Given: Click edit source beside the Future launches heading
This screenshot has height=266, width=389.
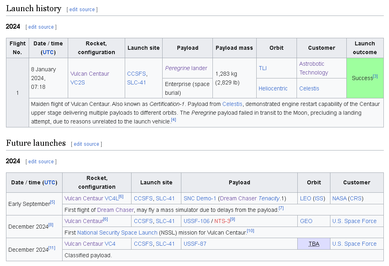Looking at the screenshot, I should coord(86,144).
